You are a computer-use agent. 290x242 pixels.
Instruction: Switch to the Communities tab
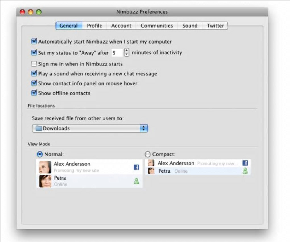(x=157, y=26)
